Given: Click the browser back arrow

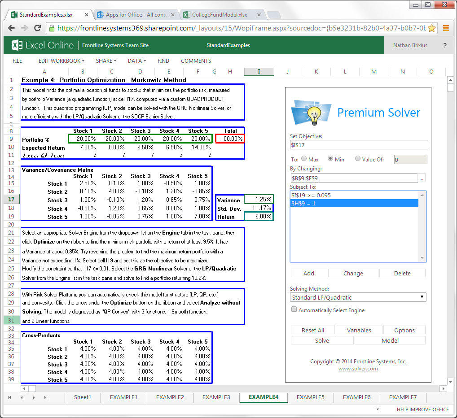Looking at the screenshot, I should pyautogui.click(x=11, y=28).
